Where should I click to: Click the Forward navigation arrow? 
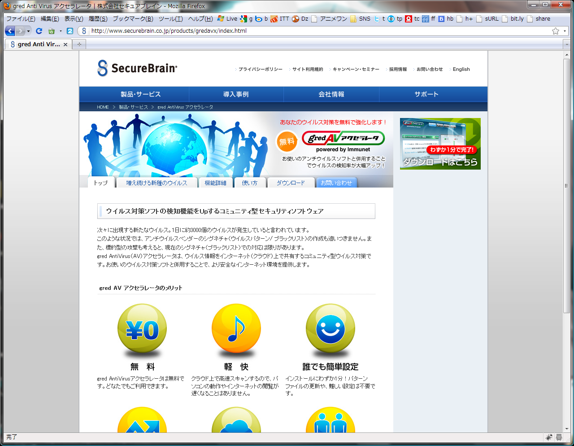pos(20,31)
